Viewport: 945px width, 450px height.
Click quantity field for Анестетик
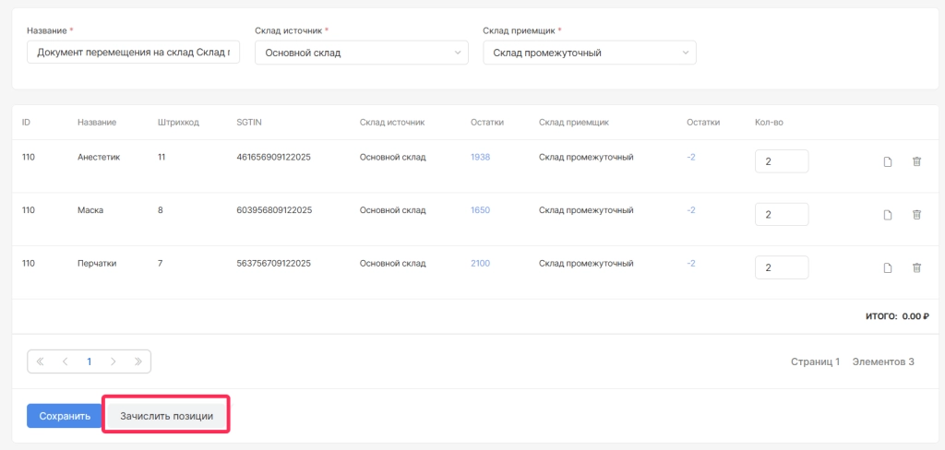click(781, 161)
